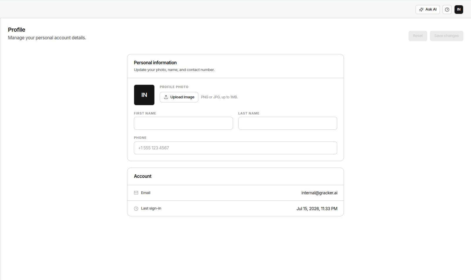This screenshot has width=471, height=280.
Task: Focus the Last Name field
Action: click(x=288, y=123)
